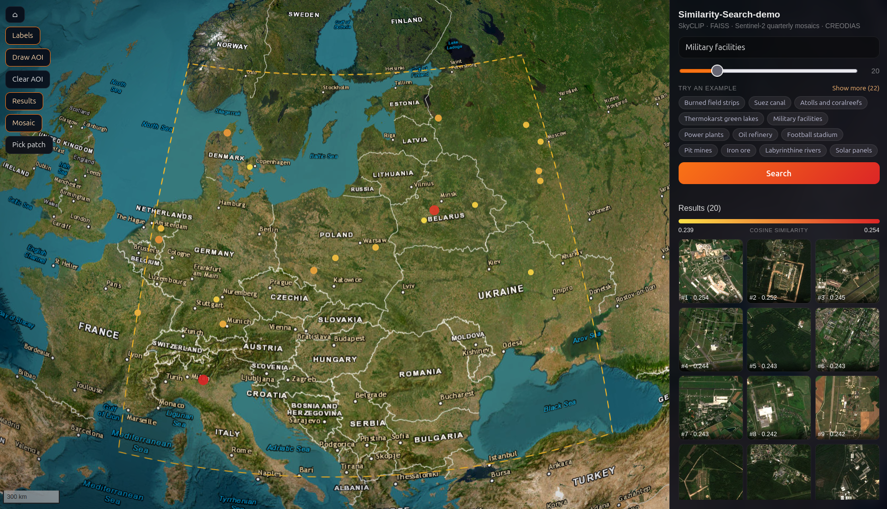The image size is (887, 509).
Task: Open result thumbnail #8 · 0.242
Action: [779, 407]
